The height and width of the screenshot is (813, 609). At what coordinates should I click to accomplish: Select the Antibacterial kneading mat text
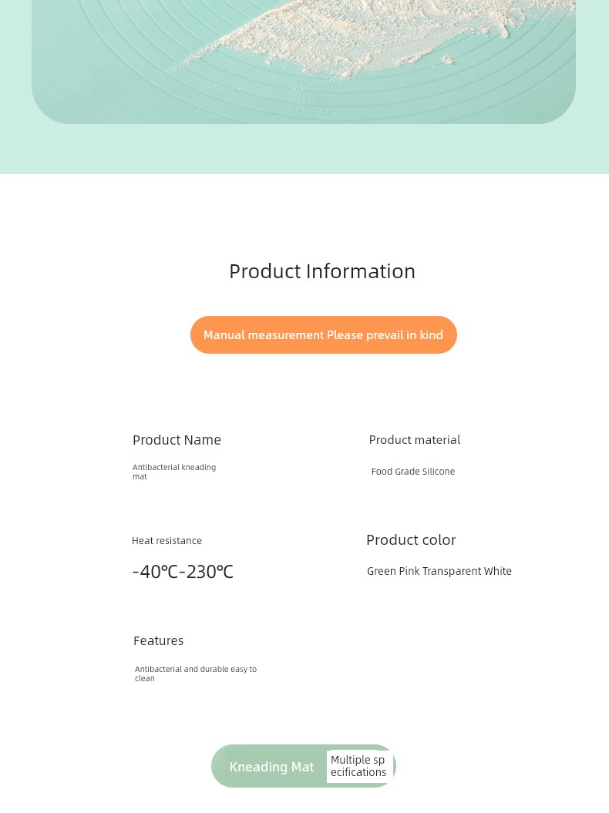coord(174,472)
